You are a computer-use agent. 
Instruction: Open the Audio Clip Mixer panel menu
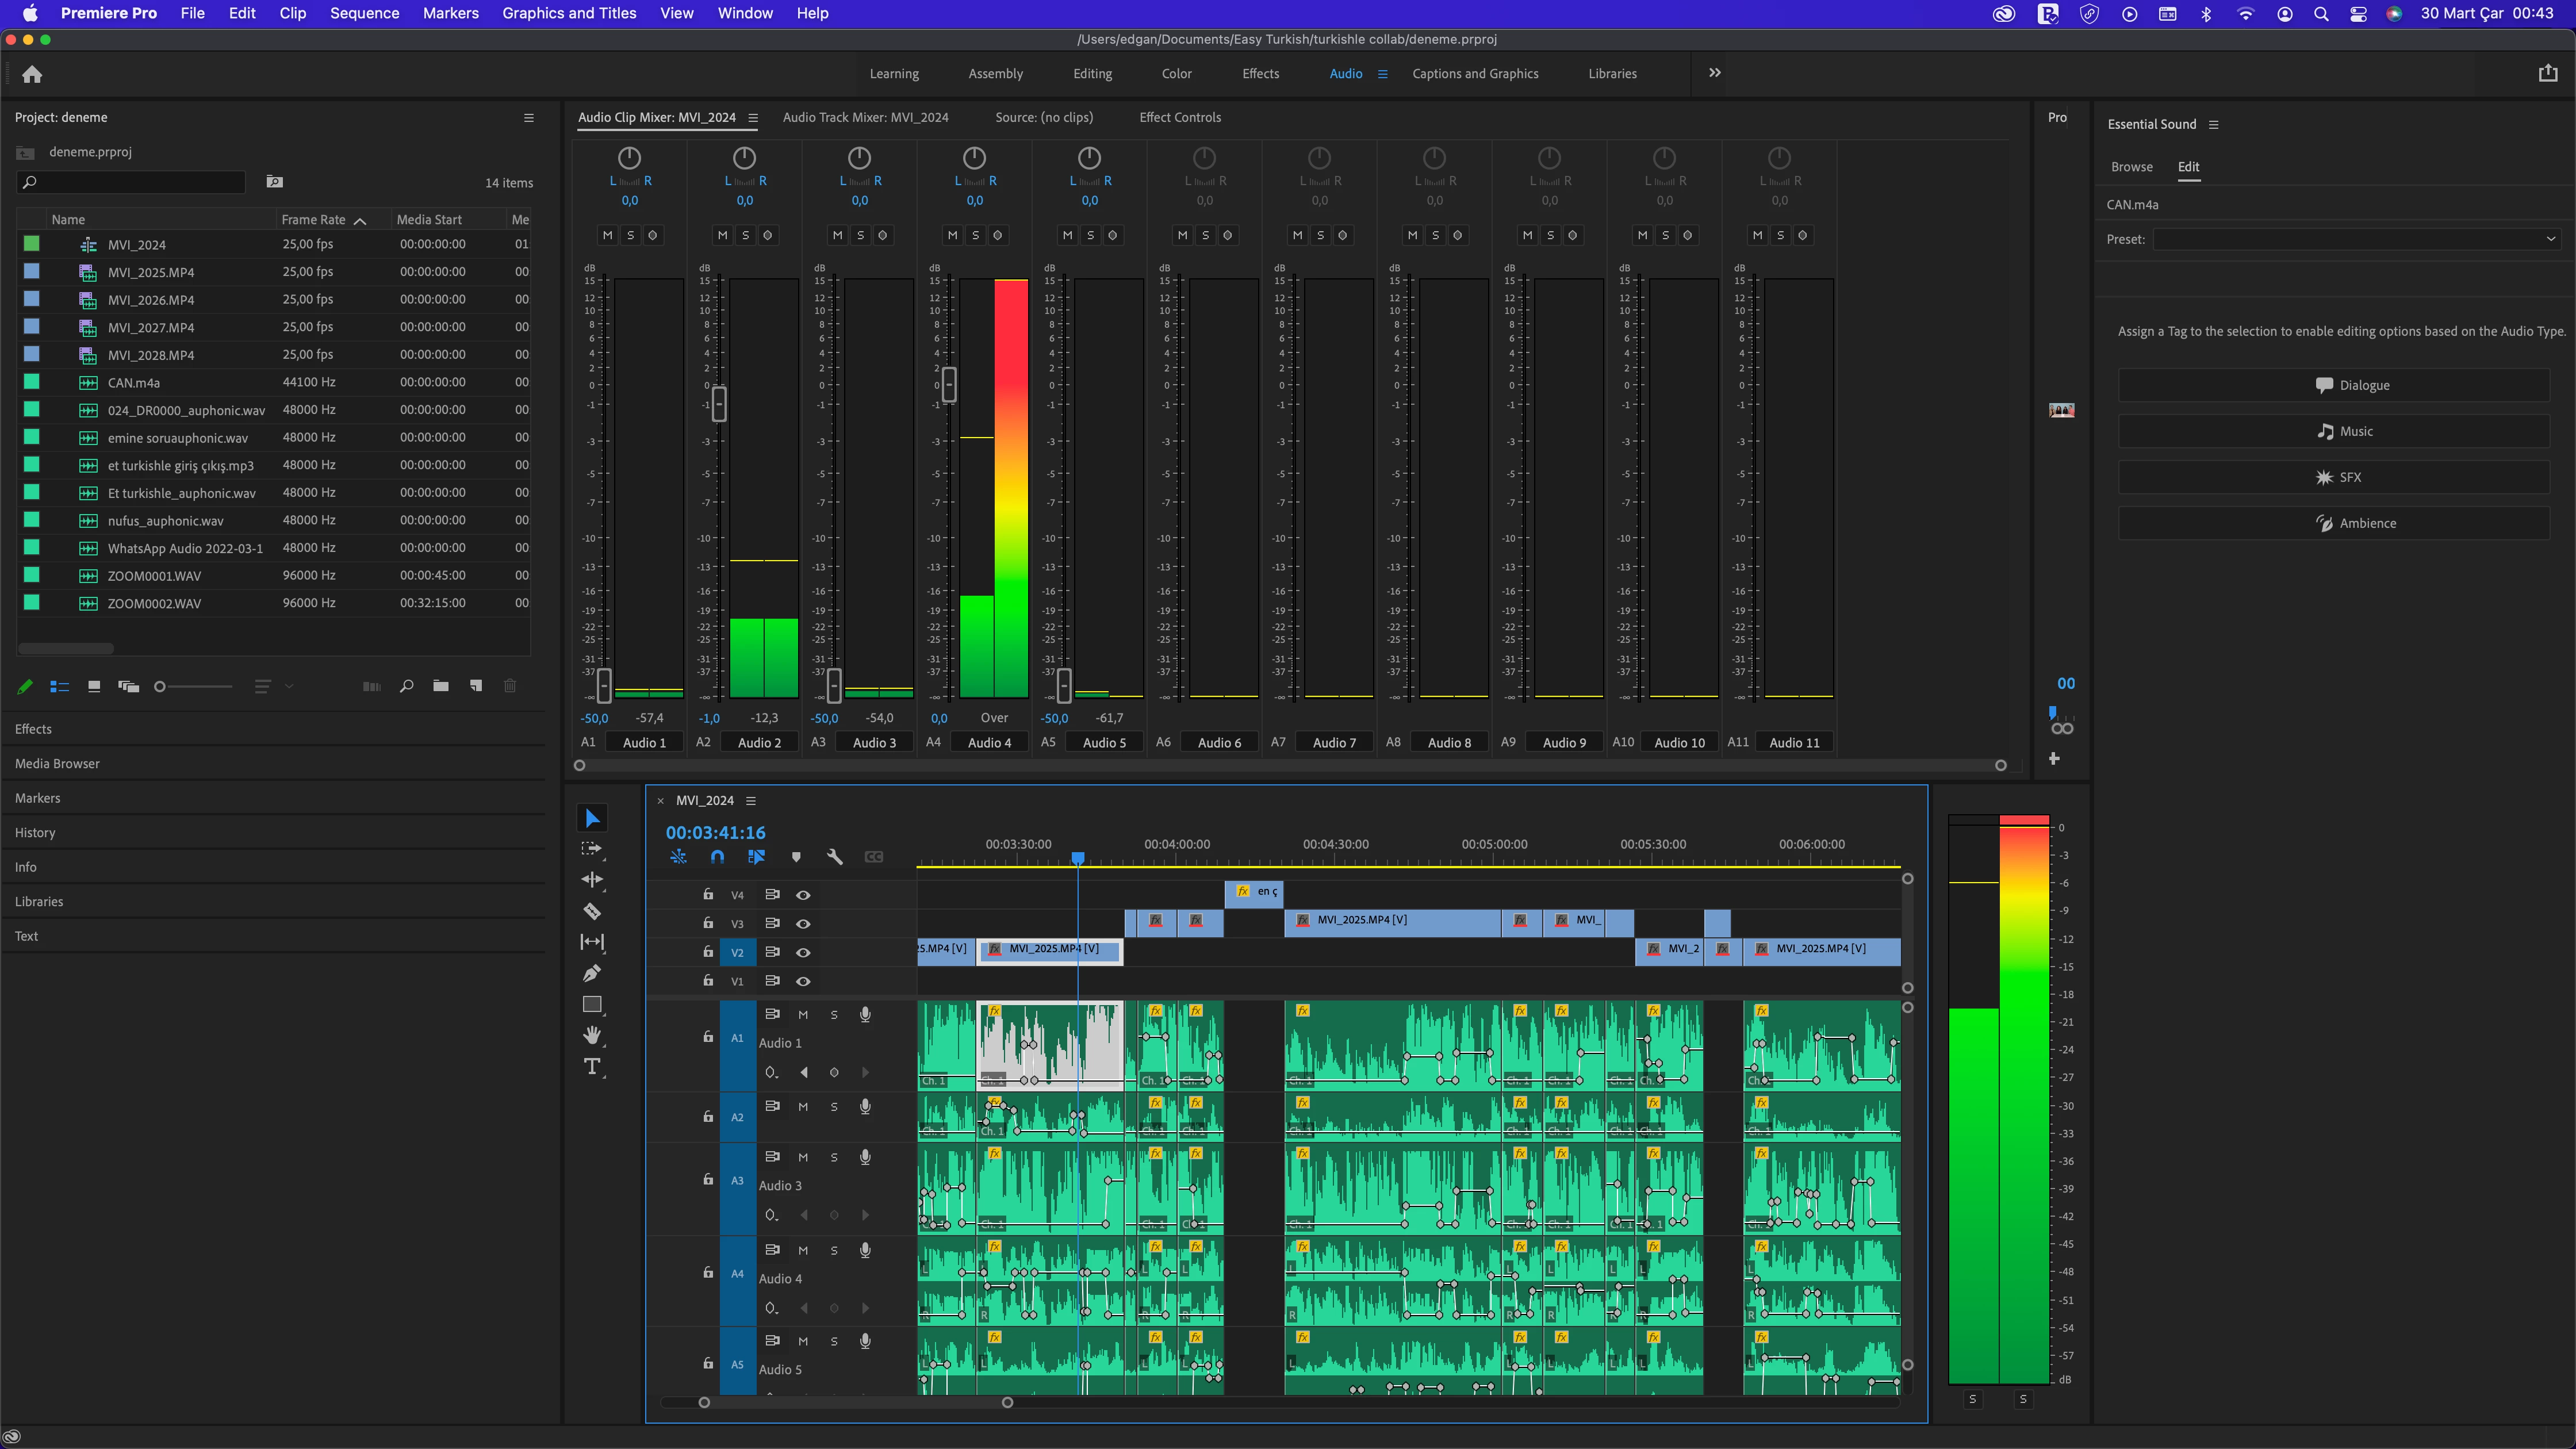point(753,118)
